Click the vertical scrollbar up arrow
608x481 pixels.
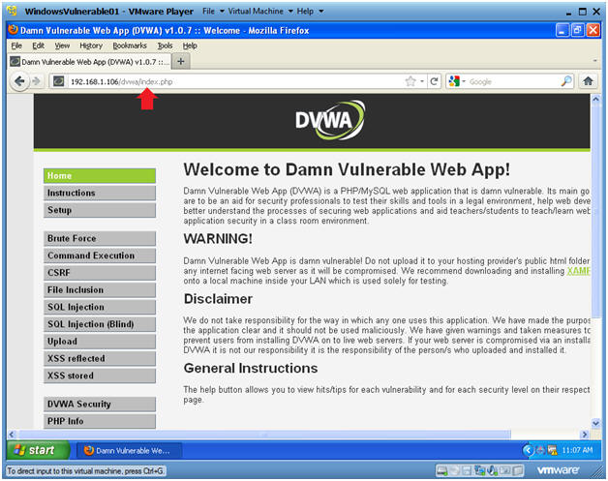point(596,100)
